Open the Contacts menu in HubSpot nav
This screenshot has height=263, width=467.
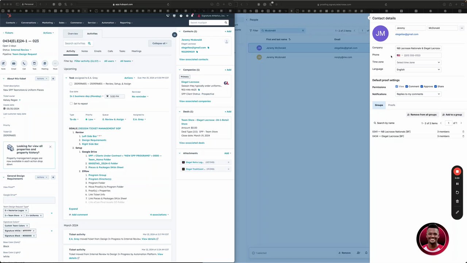[x=11, y=23]
